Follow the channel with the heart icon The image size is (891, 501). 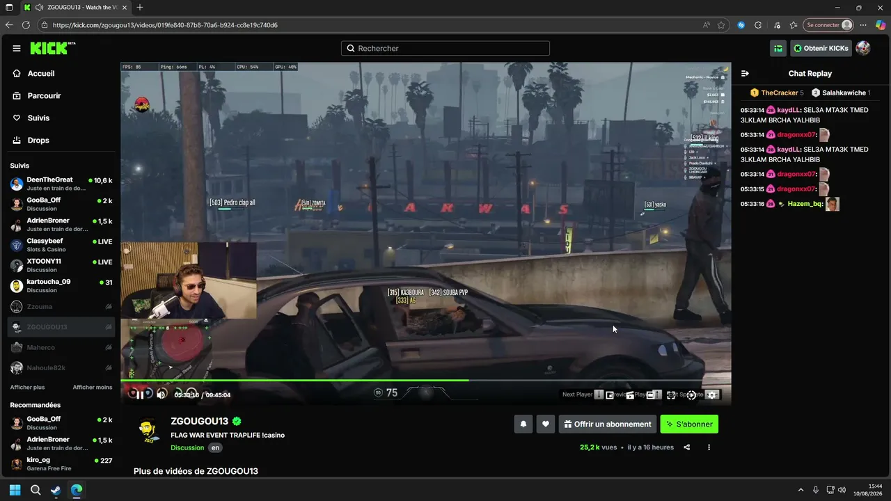pyautogui.click(x=546, y=424)
